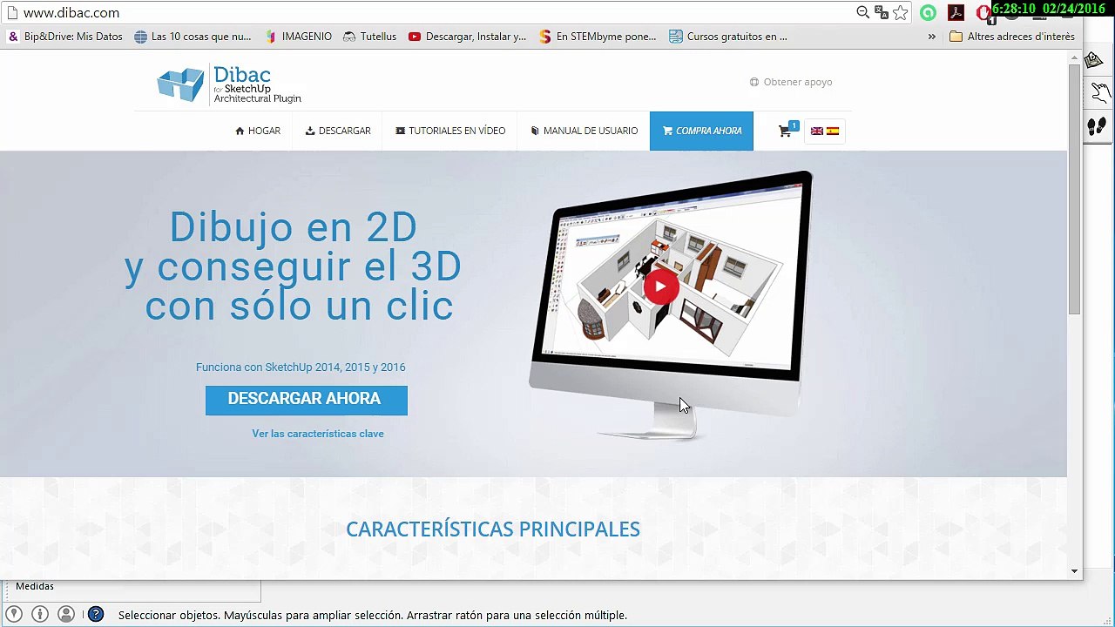
Task: Open En STEMbyme pone... bookmark
Action: pos(598,37)
